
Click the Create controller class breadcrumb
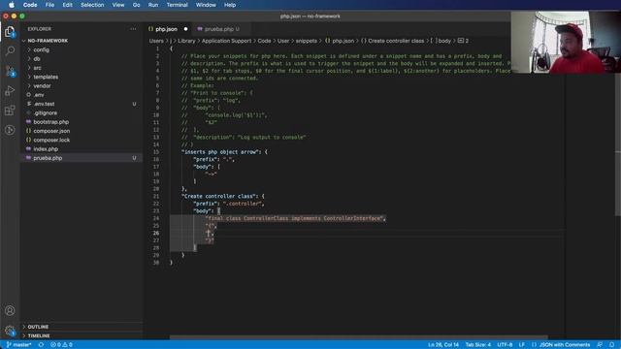392,41
